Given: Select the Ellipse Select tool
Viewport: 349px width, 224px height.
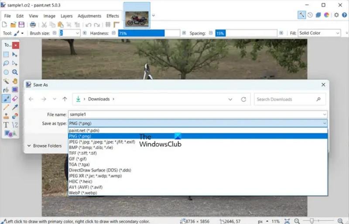Looking at the screenshot, I should pos(6,72).
